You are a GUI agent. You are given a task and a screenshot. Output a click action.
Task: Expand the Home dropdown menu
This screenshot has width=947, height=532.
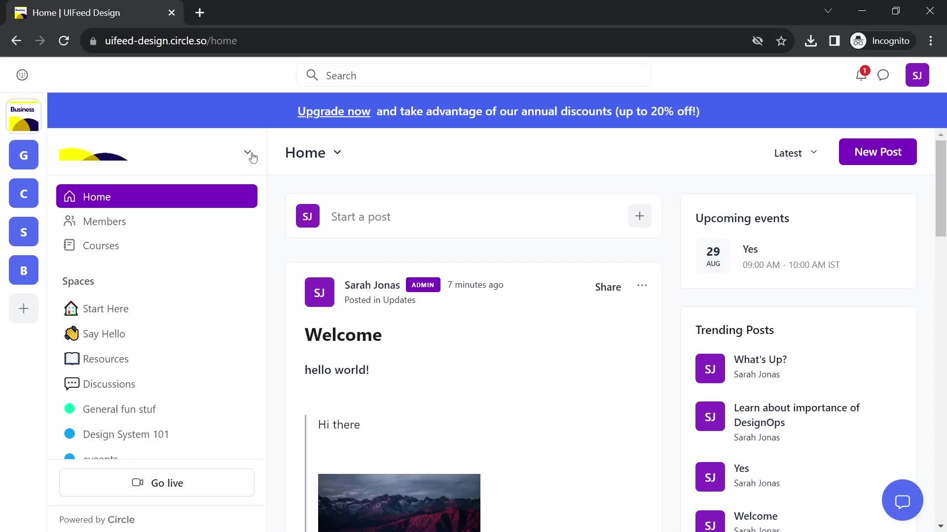tap(337, 152)
